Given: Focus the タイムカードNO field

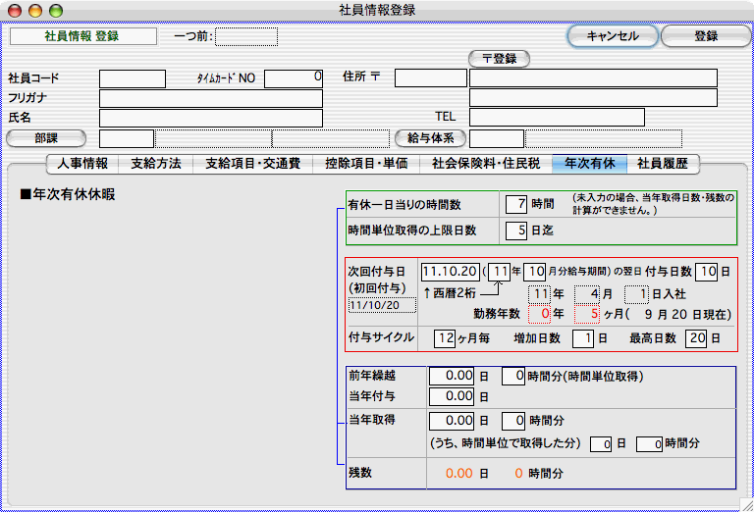Looking at the screenshot, I should [294, 77].
